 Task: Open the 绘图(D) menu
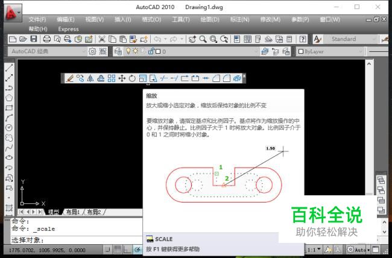210,19
